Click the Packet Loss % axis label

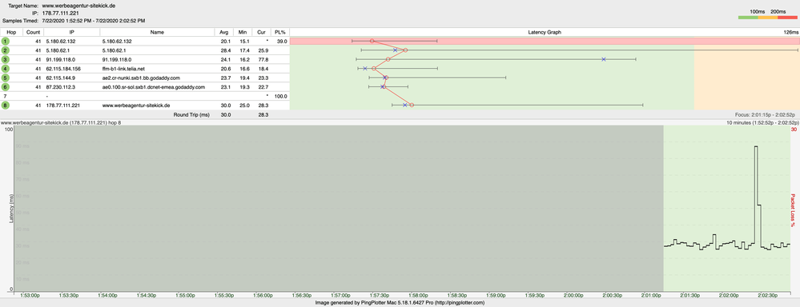click(x=794, y=209)
